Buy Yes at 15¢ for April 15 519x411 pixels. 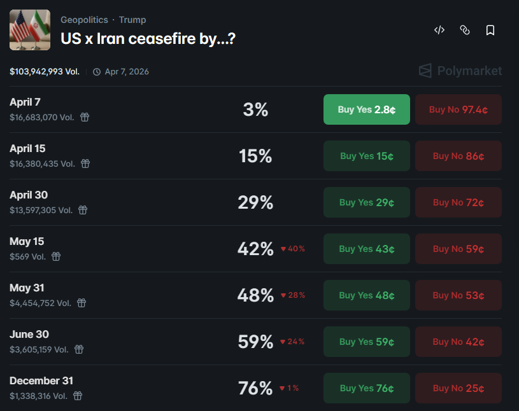[366, 156]
